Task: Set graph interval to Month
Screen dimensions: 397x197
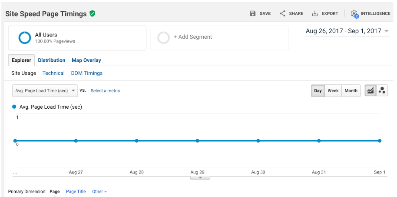Action: [351, 90]
